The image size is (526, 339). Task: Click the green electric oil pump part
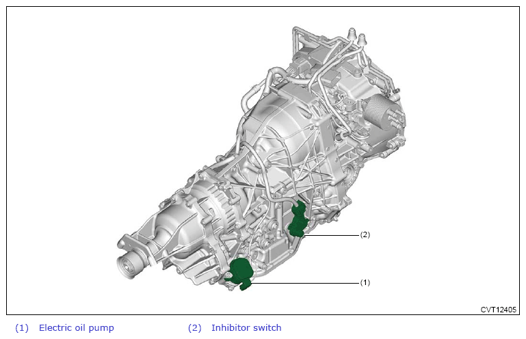coord(240,271)
